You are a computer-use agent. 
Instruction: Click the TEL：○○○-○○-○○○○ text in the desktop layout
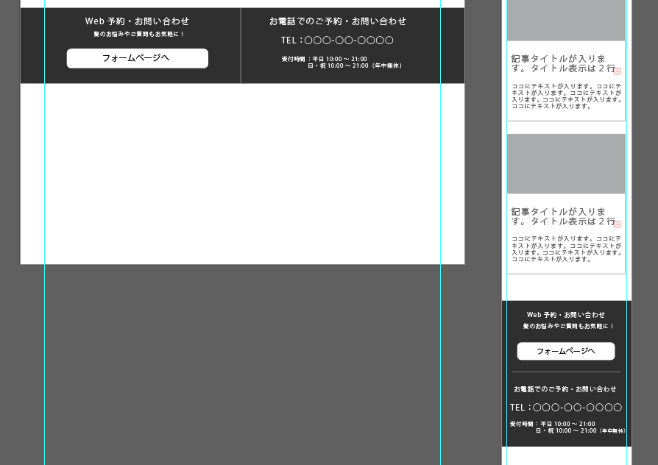(x=337, y=40)
